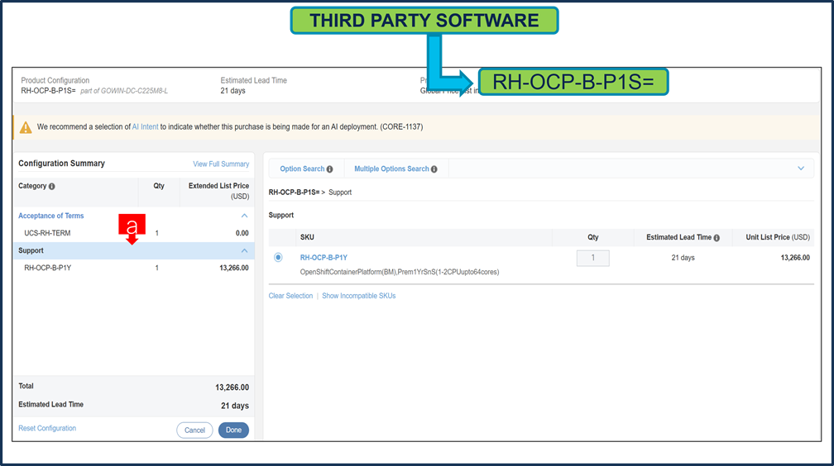Image resolution: width=834 pixels, height=466 pixels.
Task: Collapse the Acceptance of Terms section chevron
Action: tap(244, 216)
